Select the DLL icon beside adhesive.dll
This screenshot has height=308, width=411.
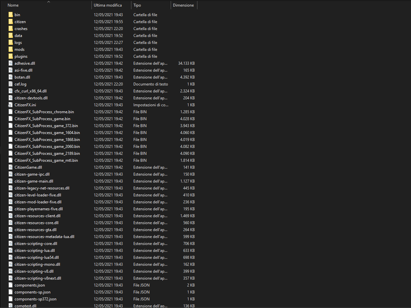10,63
